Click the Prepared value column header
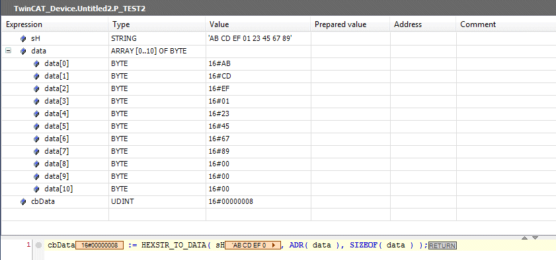 pos(350,24)
